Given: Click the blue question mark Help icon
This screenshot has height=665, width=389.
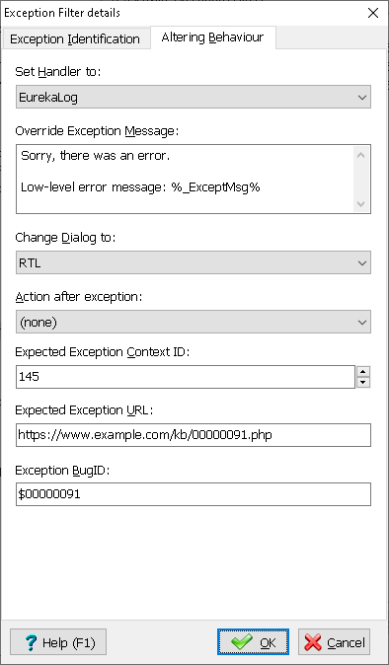Looking at the screenshot, I should click(x=31, y=642).
